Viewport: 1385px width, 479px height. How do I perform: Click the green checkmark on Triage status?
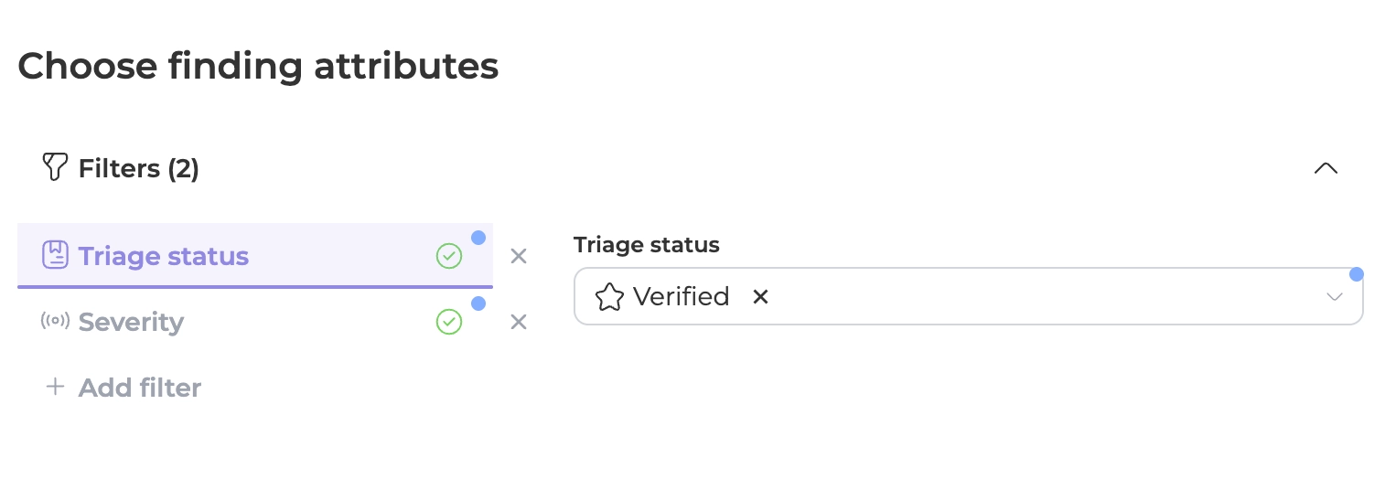pyautogui.click(x=449, y=256)
